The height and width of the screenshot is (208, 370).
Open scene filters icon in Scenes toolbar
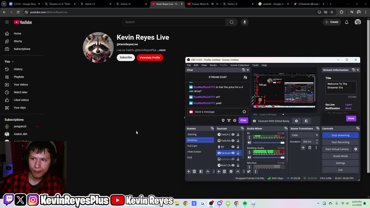tap(201, 172)
